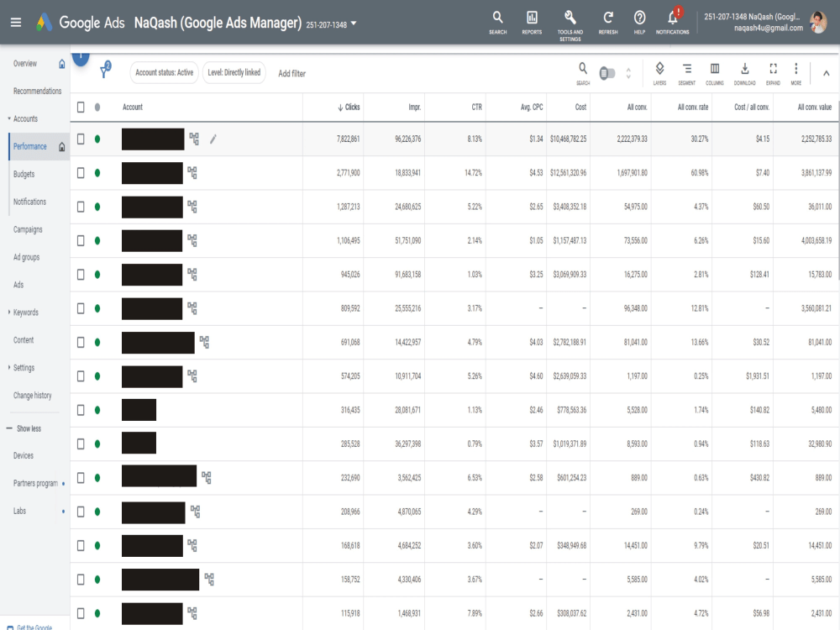
Task: Collapse sidebar with Show less
Action: [x=24, y=428]
